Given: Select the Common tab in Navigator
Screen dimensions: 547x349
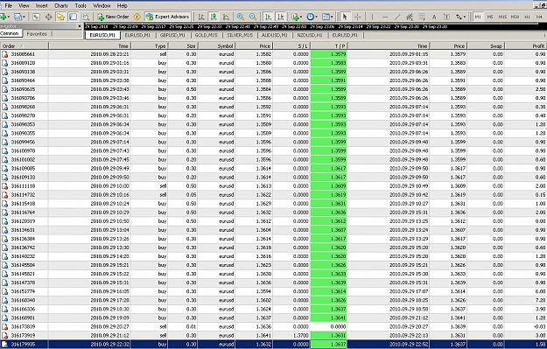Looking at the screenshot, I should coord(11,33).
